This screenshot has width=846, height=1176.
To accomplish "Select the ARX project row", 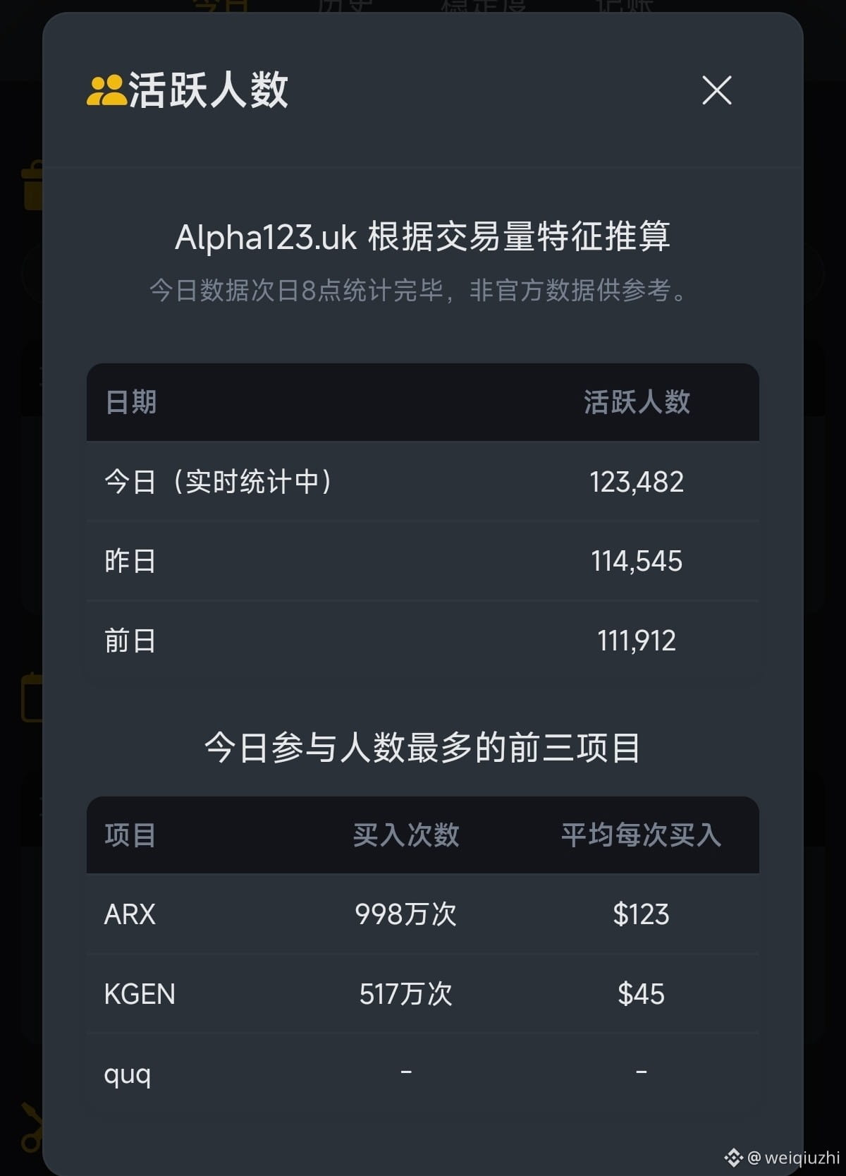I will [x=423, y=914].
